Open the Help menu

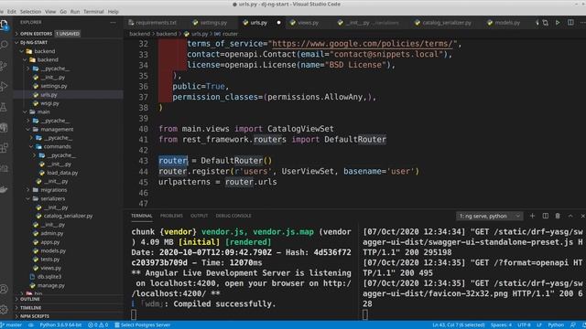point(113,12)
